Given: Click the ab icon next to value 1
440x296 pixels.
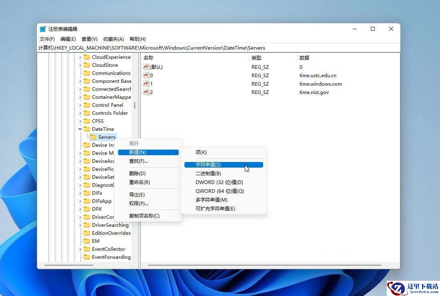Looking at the screenshot, I should coord(146,84).
